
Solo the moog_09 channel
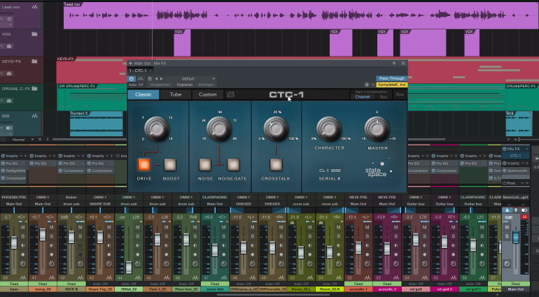[x=52, y=236]
